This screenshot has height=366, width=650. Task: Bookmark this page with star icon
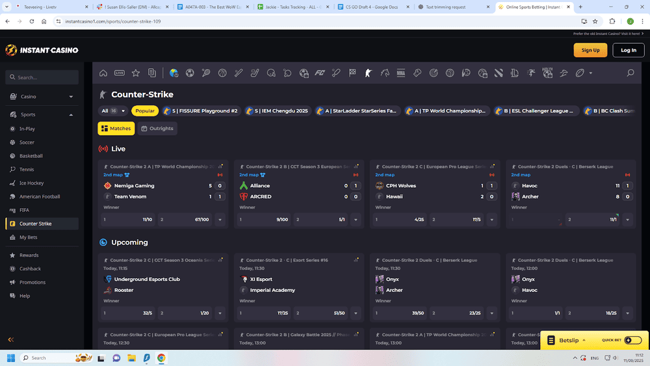(595, 21)
